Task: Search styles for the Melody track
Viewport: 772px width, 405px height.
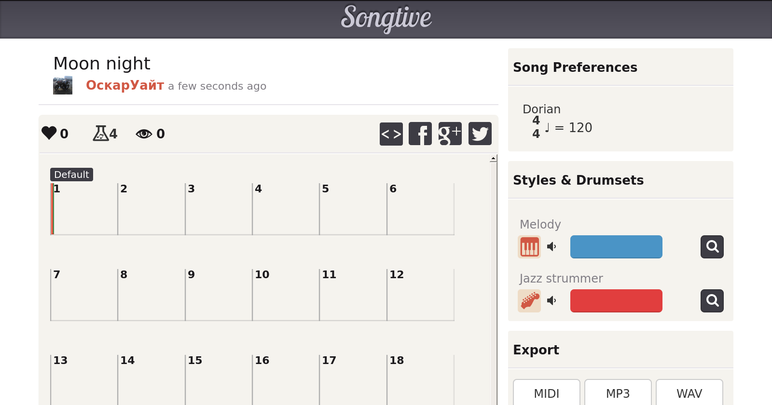Action: point(712,247)
